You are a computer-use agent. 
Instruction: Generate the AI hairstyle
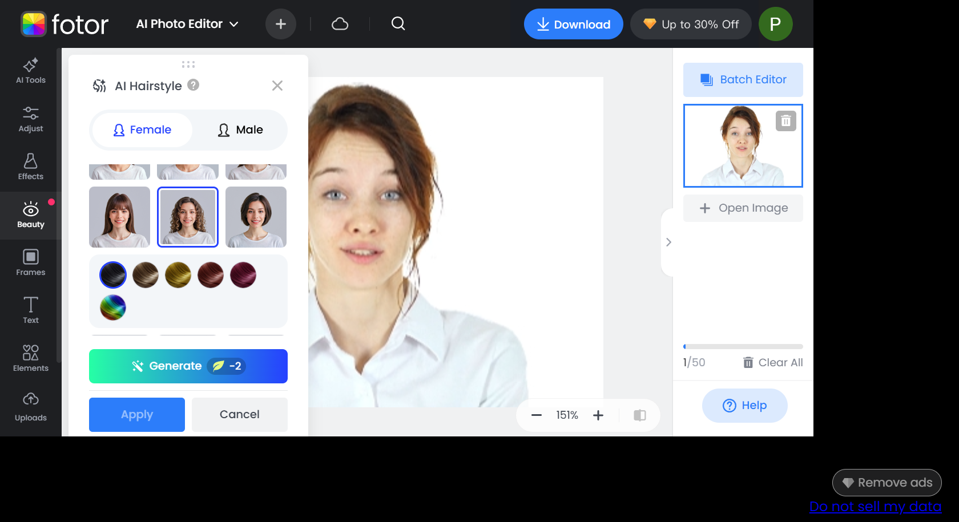click(x=188, y=366)
